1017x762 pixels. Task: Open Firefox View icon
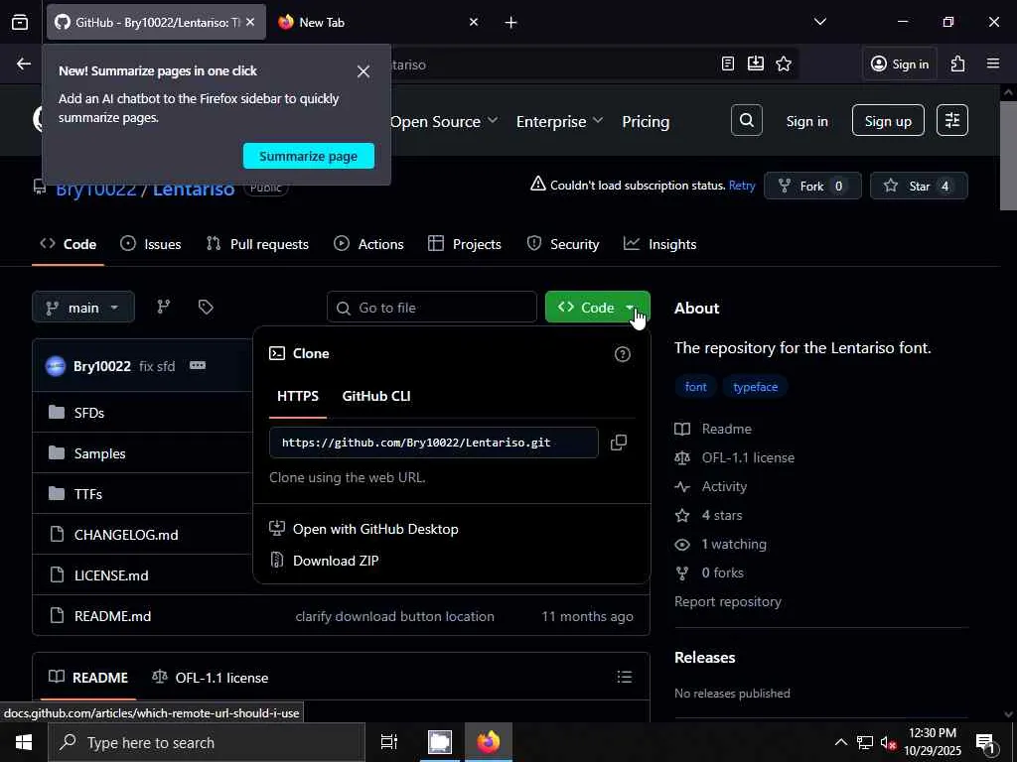[20, 22]
